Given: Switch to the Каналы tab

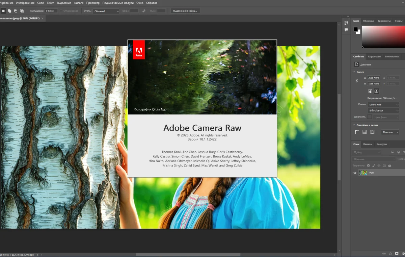Looking at the screenshot, I should pyautogui.click(x=368, y=144).
